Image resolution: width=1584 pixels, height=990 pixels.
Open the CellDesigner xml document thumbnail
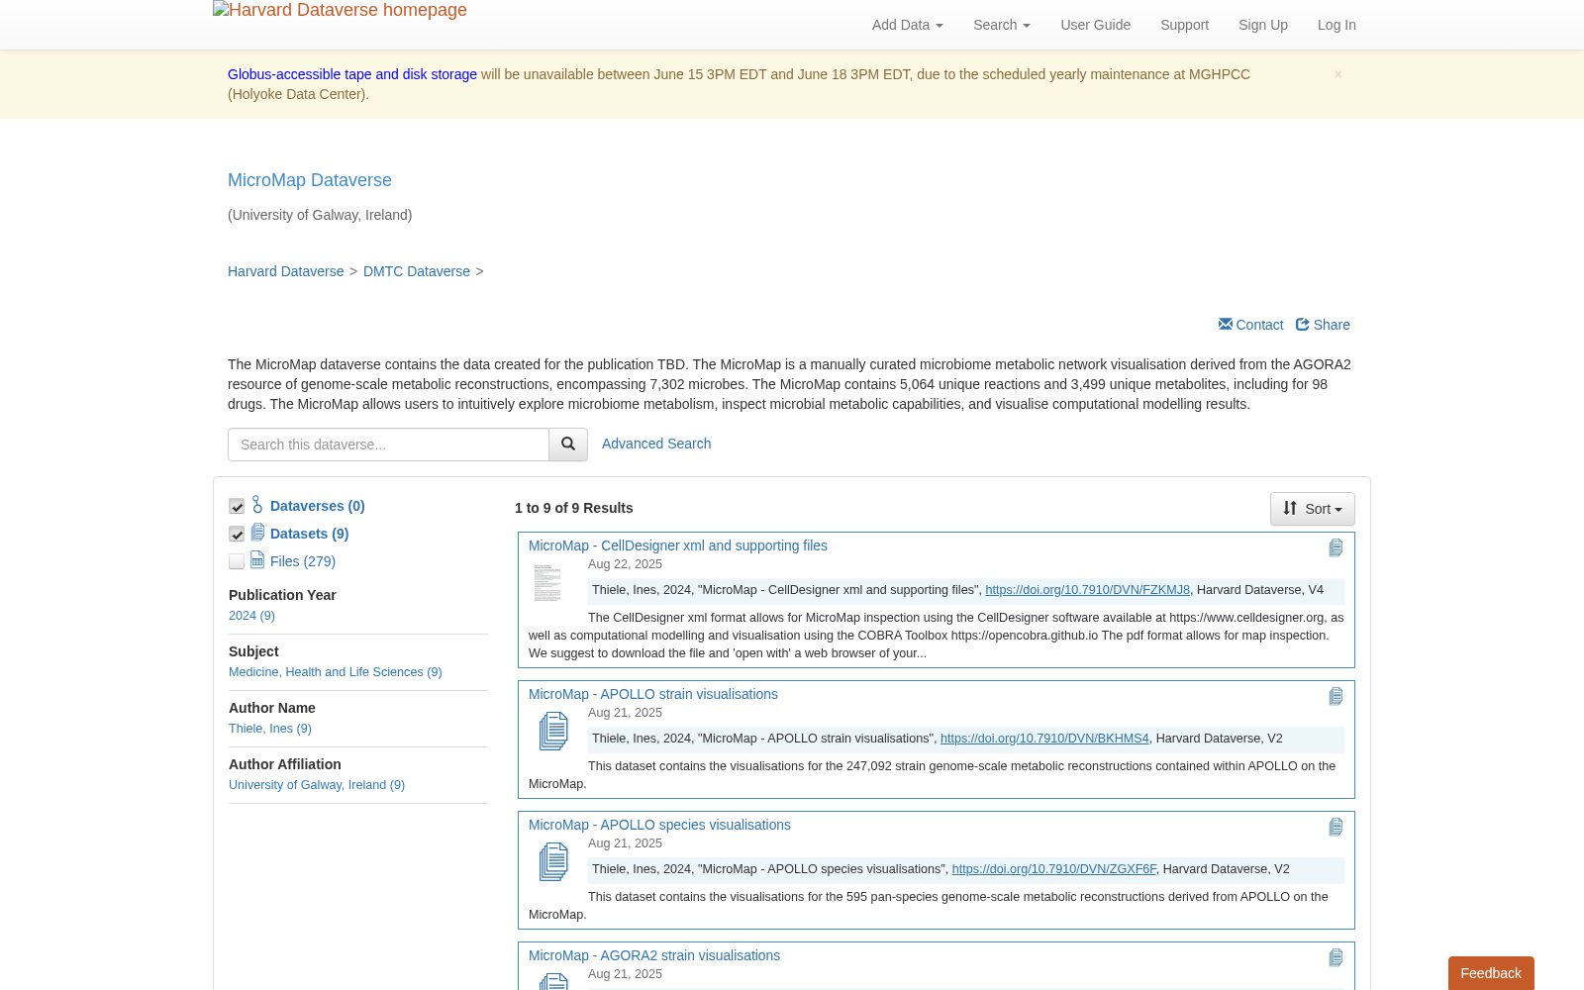547,583
